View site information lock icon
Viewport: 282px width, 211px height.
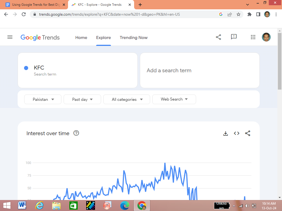pyautogui.click(x=35, y=14)
